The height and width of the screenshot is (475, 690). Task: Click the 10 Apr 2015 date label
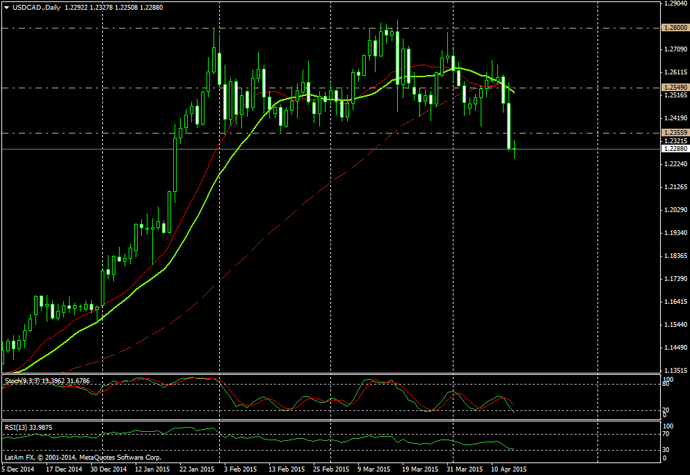pyautogui.click(x=510, y=469)
